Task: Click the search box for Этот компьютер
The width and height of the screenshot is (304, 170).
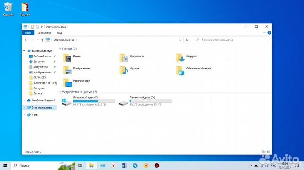Action: coord(232,40)
